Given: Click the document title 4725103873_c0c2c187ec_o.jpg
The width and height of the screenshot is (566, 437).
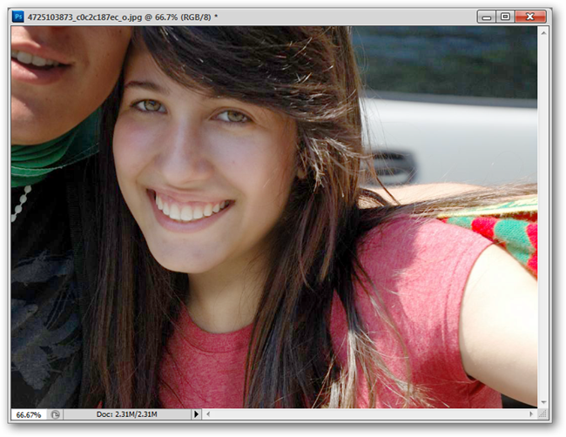Looking at the screenshot, I should 84,17.
